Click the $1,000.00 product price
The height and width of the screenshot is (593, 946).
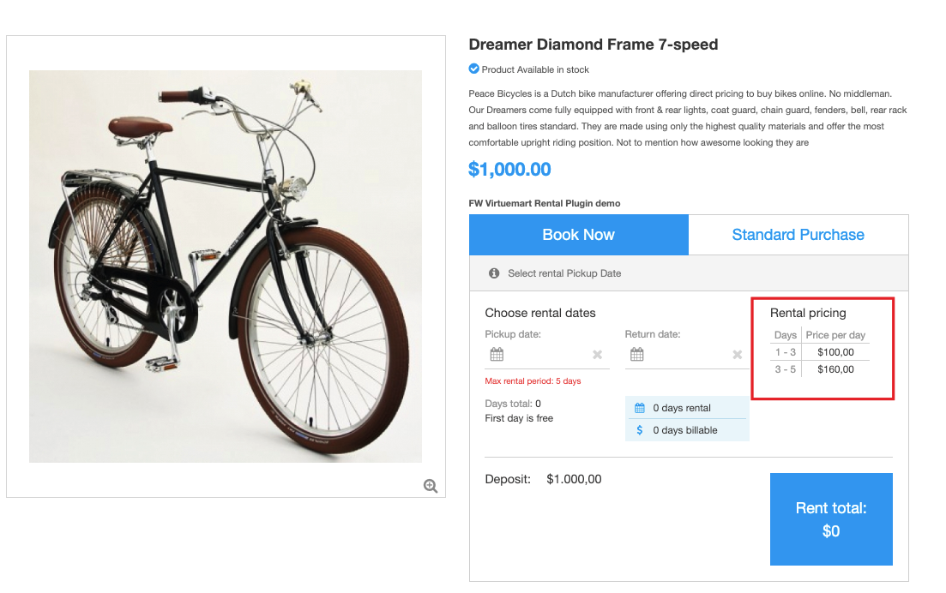tap(509, 170)
